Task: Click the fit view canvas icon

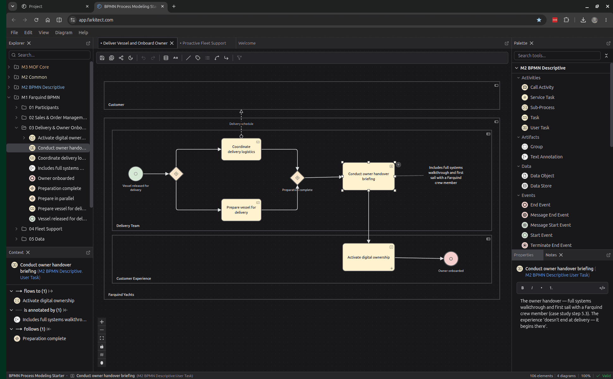Action: click(x=102, y=338)
